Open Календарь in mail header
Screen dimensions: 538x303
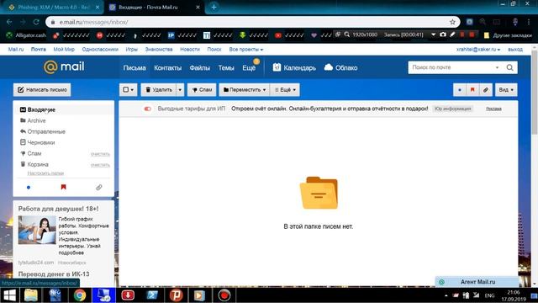tap(294, 67)
